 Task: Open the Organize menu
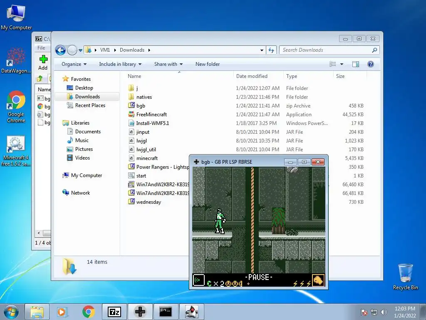click(x=74, y=64)
